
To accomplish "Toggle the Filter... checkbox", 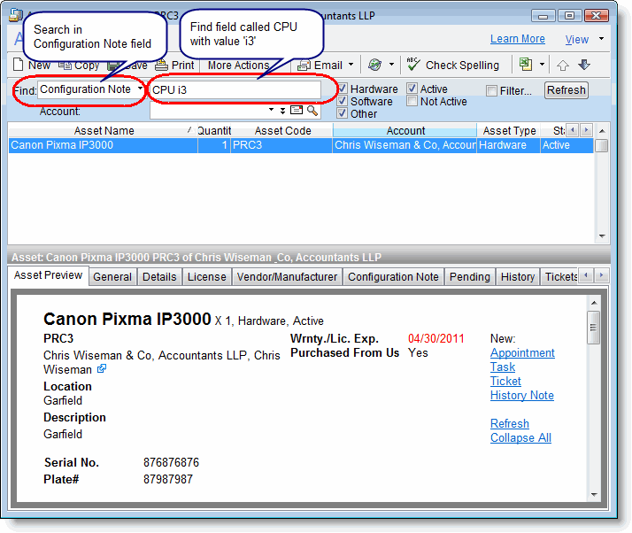I will point(492,90).
